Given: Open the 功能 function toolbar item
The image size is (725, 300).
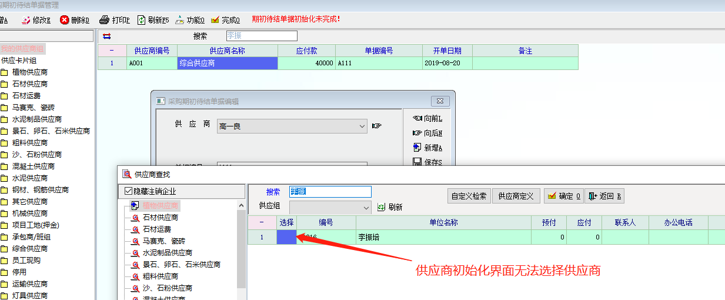Looking at the screenshot, I should [x=180, y=20].
